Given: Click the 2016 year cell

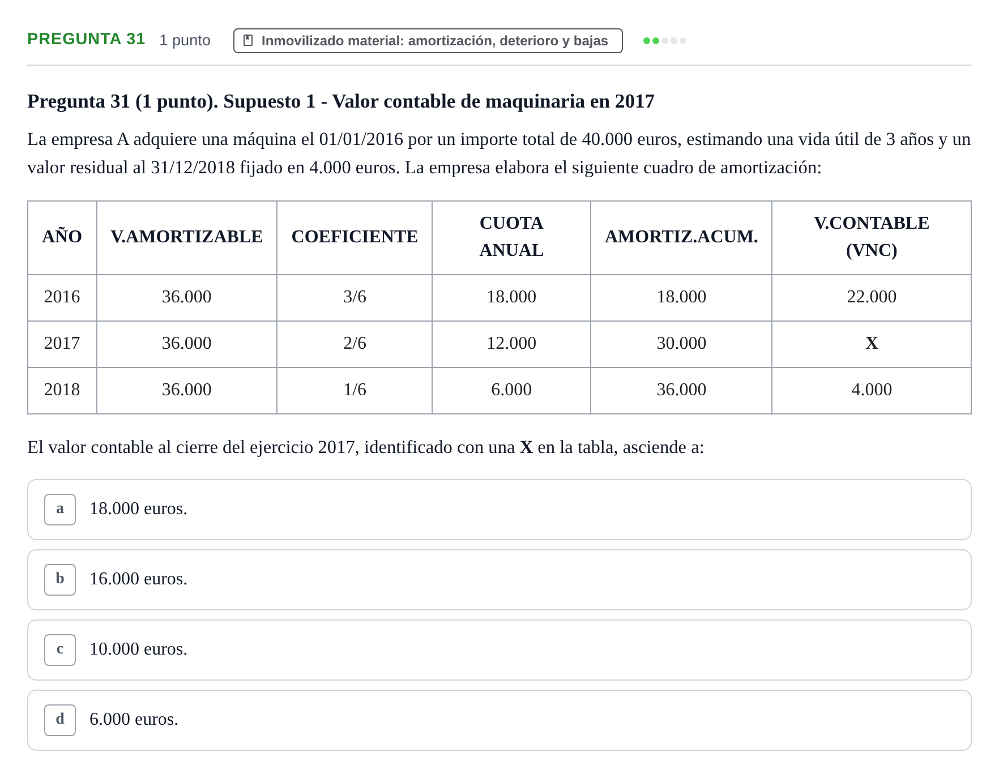Looking at the screenshot, I should click(x=62, y=297).
